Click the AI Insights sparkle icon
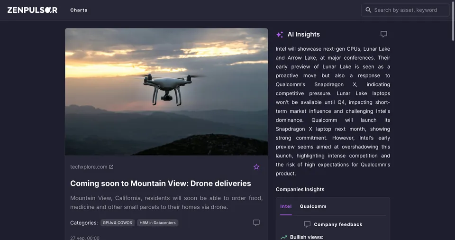Image resolution: width=455 pixels, height=240 pixels. [x=280, y=35]
